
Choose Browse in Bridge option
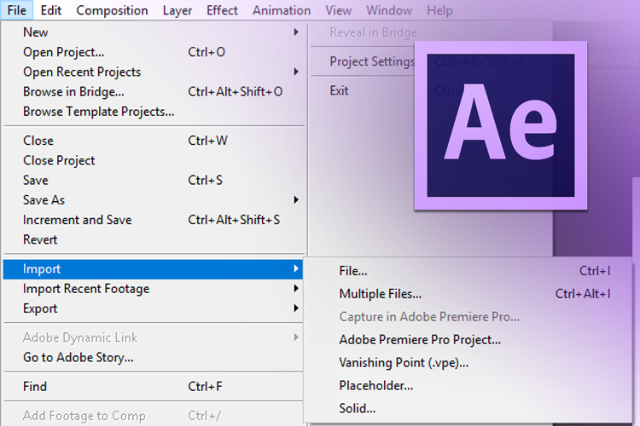[x=73, y=91]
